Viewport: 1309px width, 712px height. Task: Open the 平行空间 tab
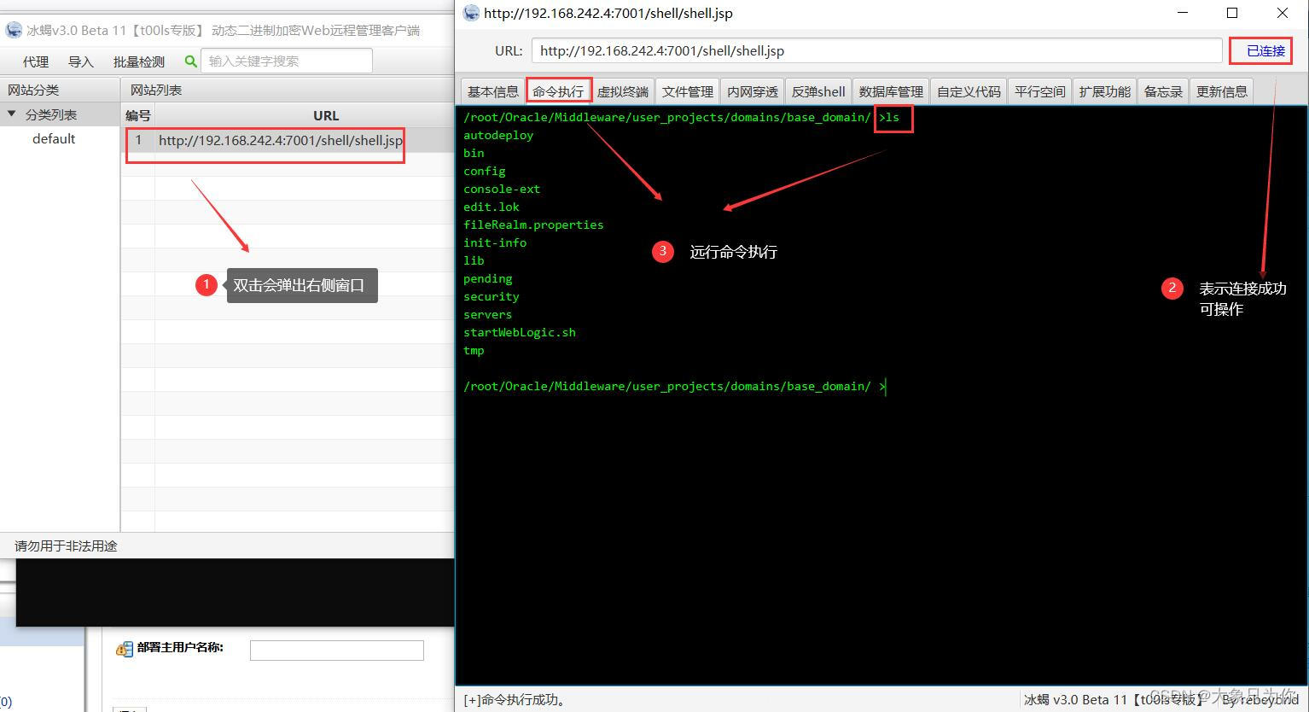click(1039, 91)
